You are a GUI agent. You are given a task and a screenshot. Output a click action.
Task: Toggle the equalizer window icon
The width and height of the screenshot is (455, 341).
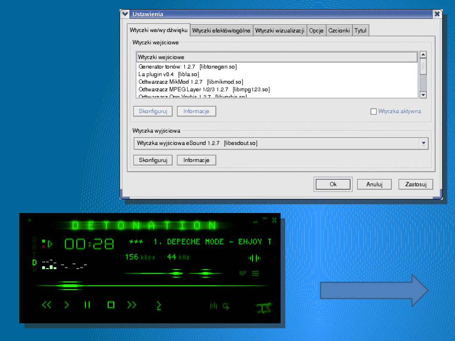(x=243, y=273)
